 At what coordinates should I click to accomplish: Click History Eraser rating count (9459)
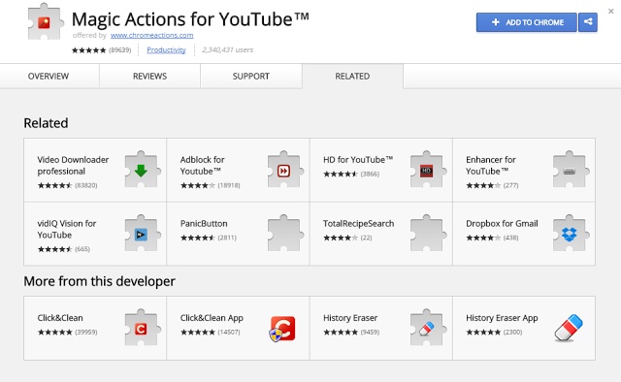(370, 333)
